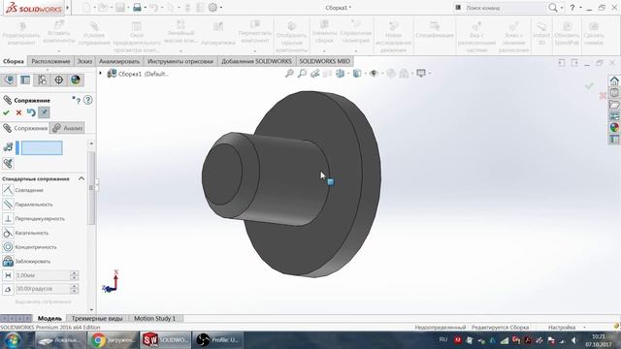Enable multiple mate mode icon
Screen dimensions: 621x349
pyautogui.click(x=8, y=163)
